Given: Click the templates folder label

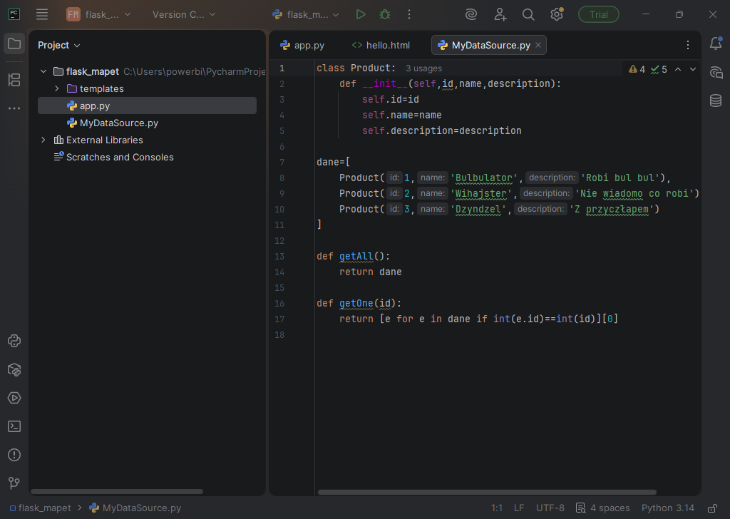Looking at the screenshot, I should [x=101, y=88].
